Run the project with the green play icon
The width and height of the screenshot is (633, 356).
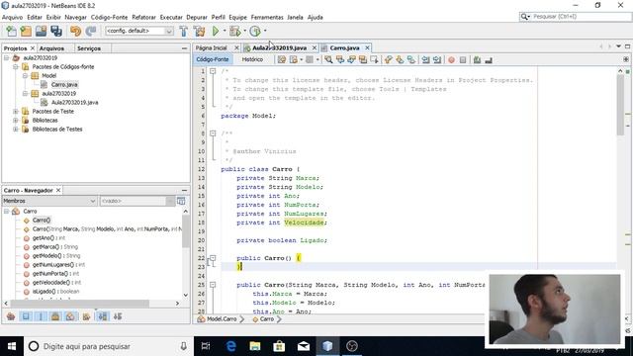[x=216, y=31]
